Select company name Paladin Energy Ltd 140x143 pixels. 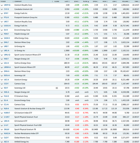coord(22,34)
